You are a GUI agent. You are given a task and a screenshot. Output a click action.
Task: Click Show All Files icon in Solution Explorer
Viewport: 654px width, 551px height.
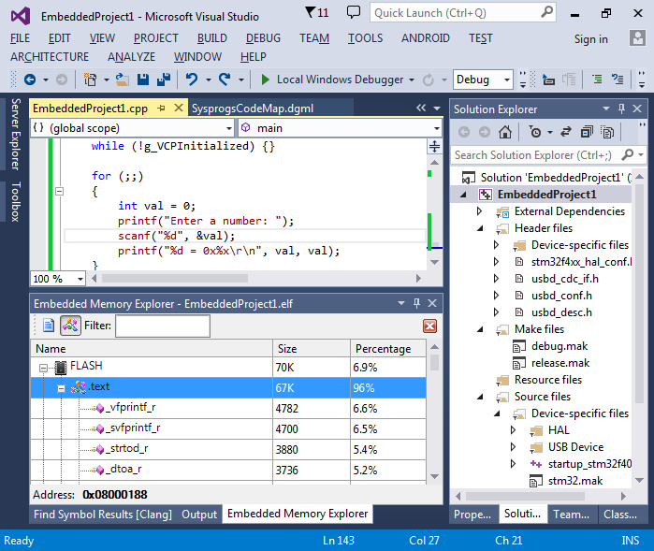607,132
